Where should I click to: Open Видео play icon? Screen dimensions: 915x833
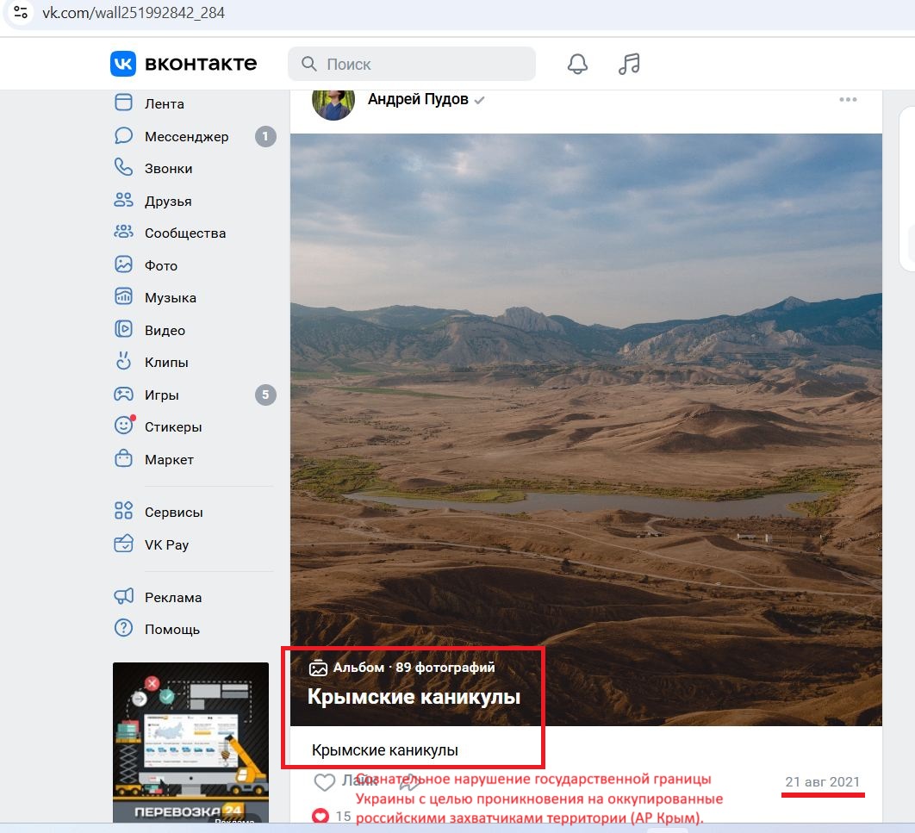coord(124,329)
